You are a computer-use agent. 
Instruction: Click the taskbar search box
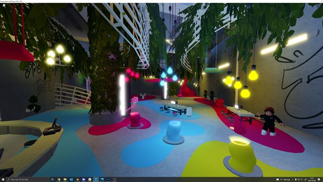28,179
